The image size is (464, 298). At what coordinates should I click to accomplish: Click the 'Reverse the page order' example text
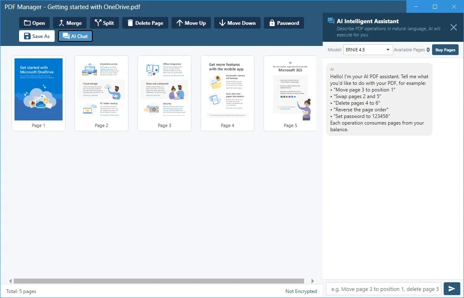tap(361, 110)
